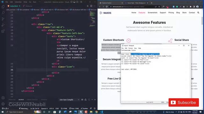
Task: Toggle output auto-scroll lock
Action: click(x=85, y=100)
